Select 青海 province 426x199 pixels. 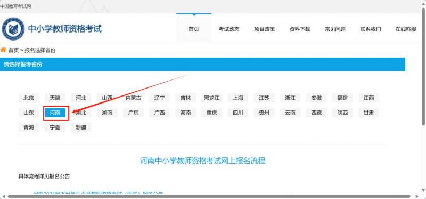(29, 128)
